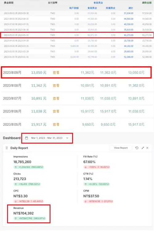154x231 pixels.
Task: Click the 11,038 元 amount for 2023年06月
Action: point(38,111)
